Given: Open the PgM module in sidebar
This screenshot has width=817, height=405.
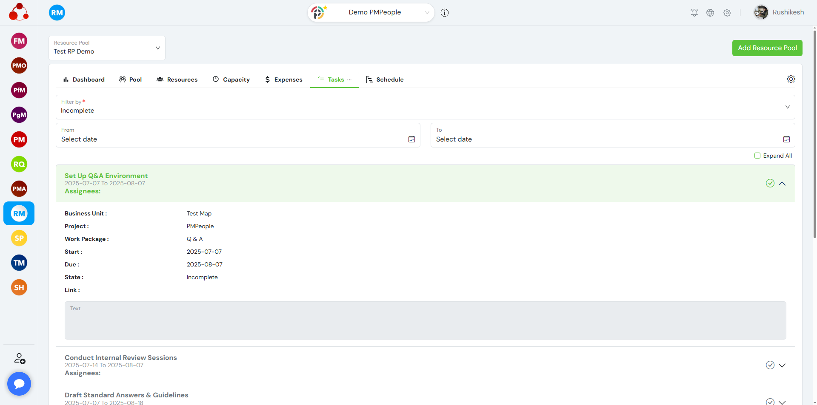Looking at the screenshot, I should [x=19, y=115].
